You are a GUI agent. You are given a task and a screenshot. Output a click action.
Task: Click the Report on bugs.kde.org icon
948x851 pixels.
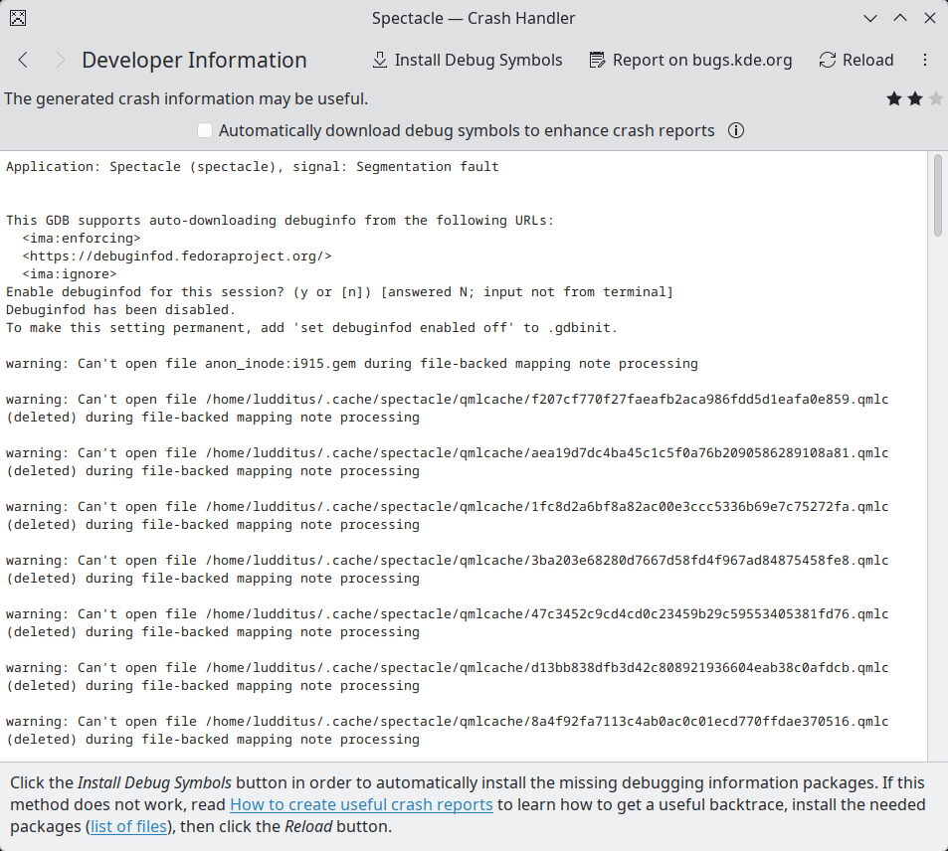(x=597, y=61)
